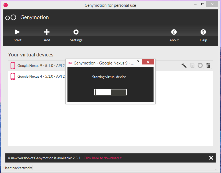Click the Genymotion logo in header
The width and height of the screenshot is (221, 173).
[x=11, y=17]
